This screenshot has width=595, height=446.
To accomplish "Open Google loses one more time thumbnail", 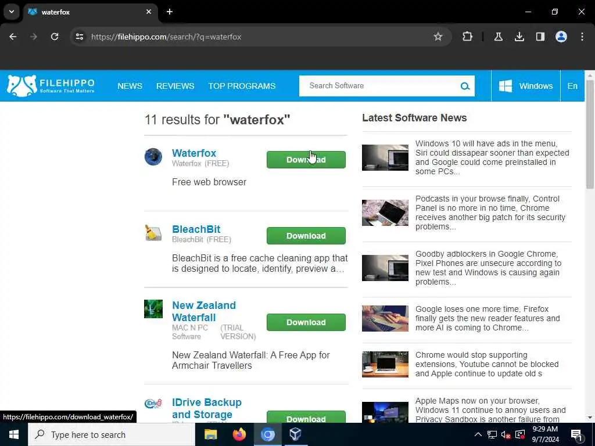I will (x=385, y=319).
